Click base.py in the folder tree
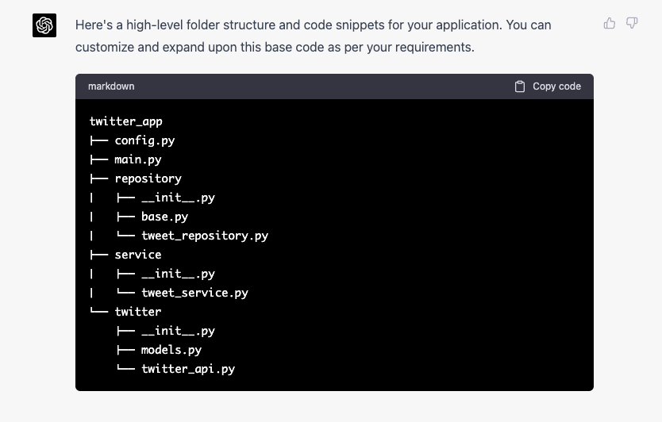The width and height of the screenshot is (662, 422). coord(164,217)
